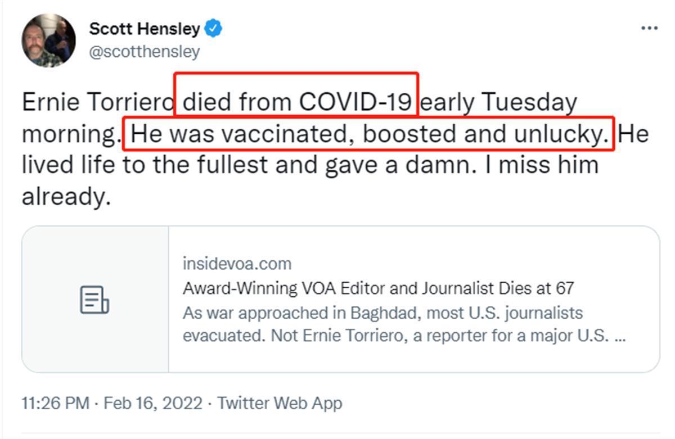The width and height of the screenshot is (675, 439).
Task: Click the name Ernie Torriero in the tweet body
Action: pos(97,102)
